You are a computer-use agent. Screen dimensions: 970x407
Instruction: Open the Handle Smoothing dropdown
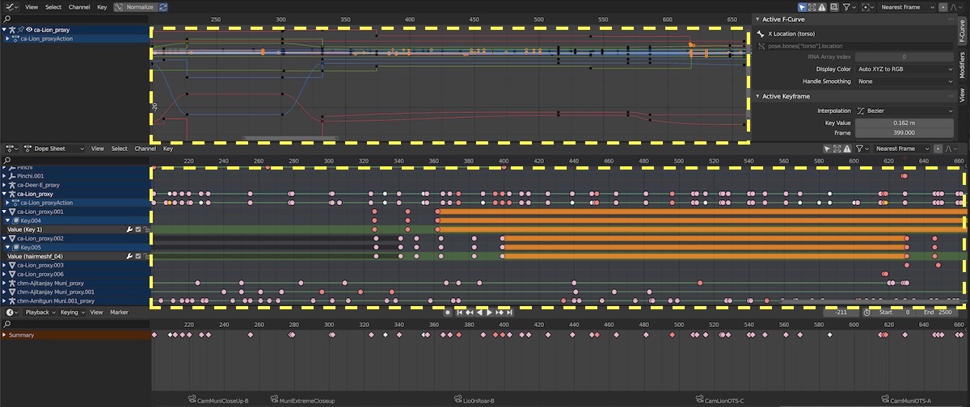[904, 82]
